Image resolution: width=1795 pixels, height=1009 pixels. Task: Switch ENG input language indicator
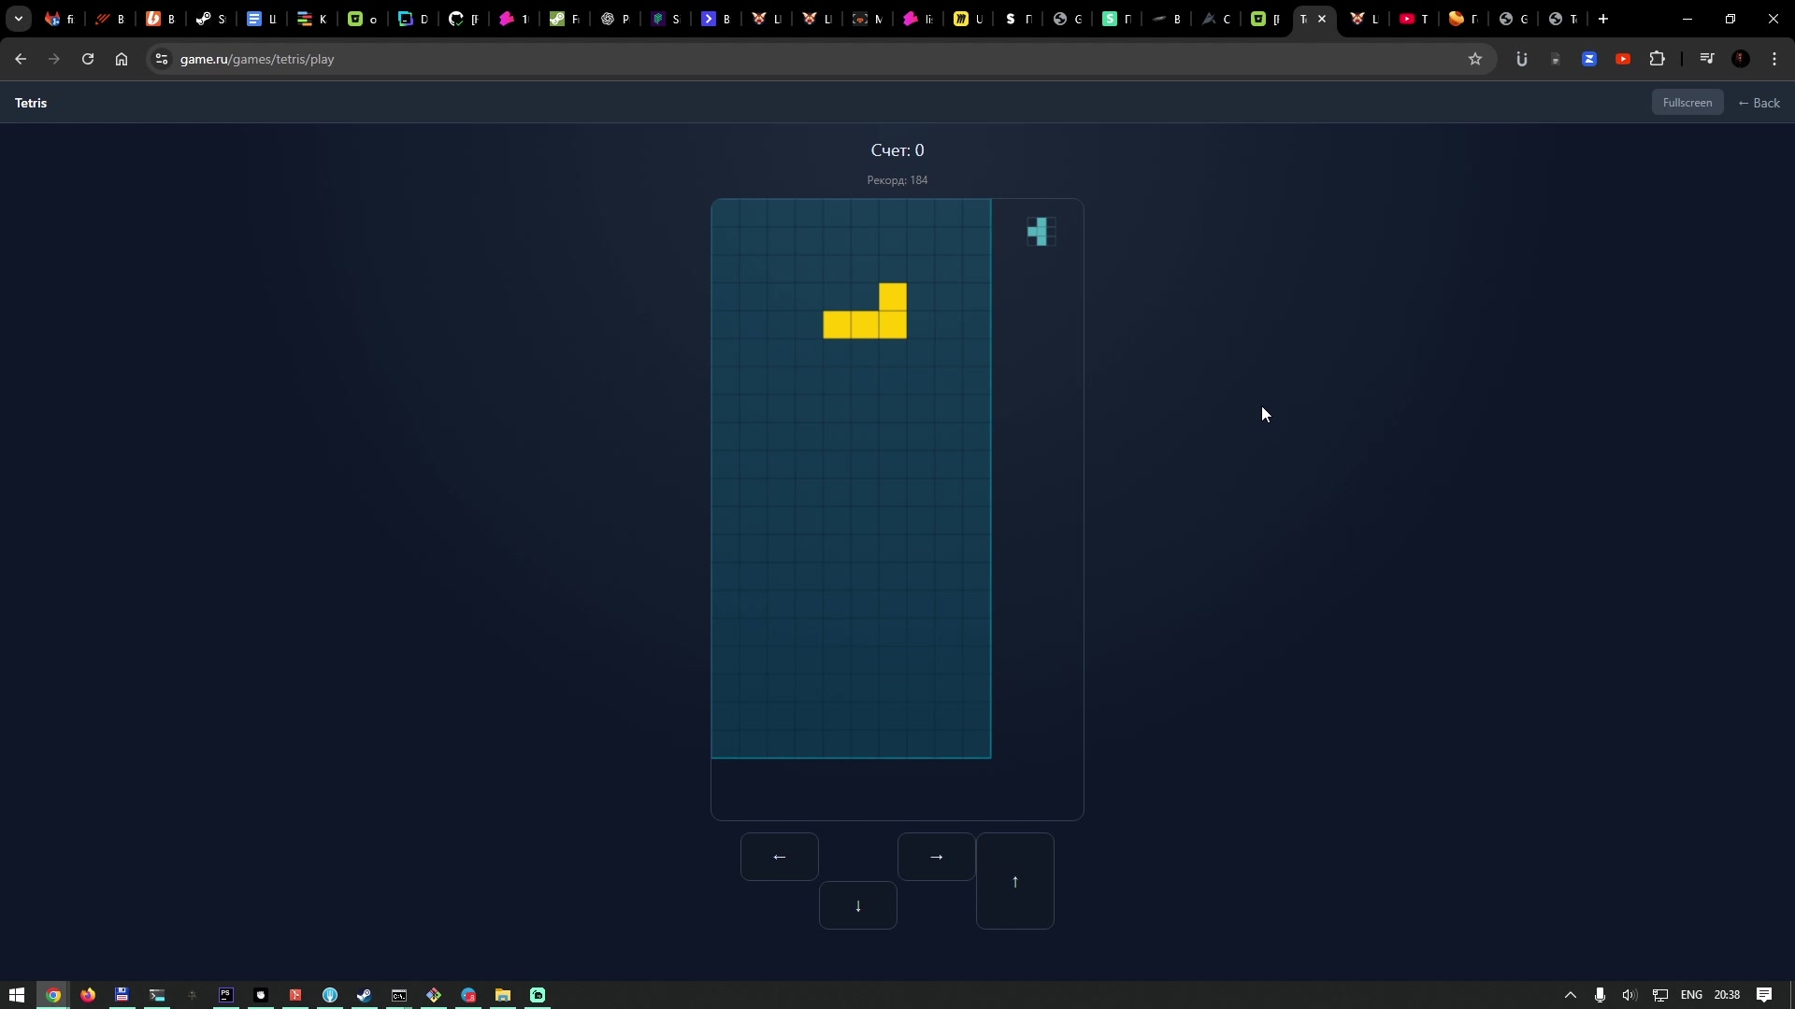(x=1690, y=995)
